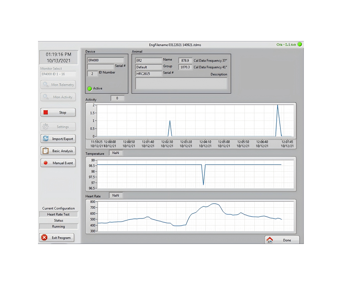Click the Settings gear icon
The height and width of the screenshot is (285, 342).
click(x=46, y=127)
